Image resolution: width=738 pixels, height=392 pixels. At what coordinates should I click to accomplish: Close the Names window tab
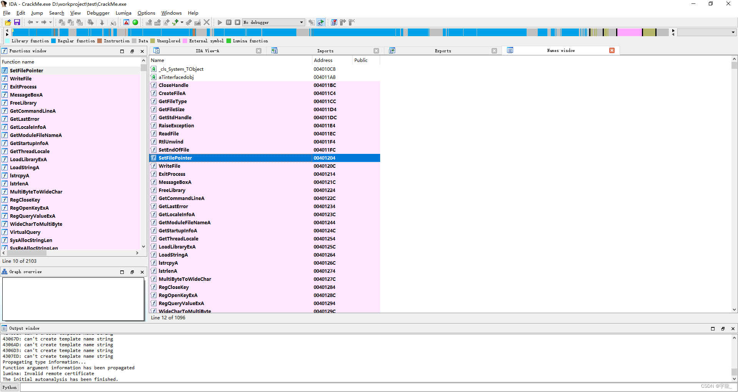click(612, 50)
